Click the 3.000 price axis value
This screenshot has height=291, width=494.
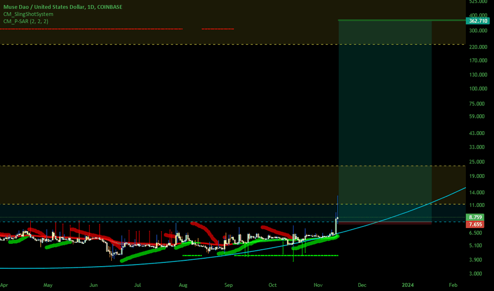point(475,274)
